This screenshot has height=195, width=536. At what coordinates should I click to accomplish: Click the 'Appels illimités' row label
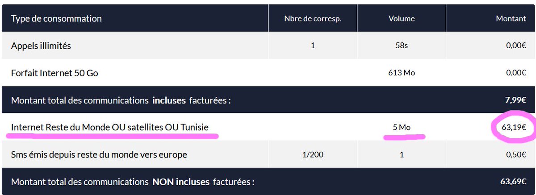[x=41, y=46]
